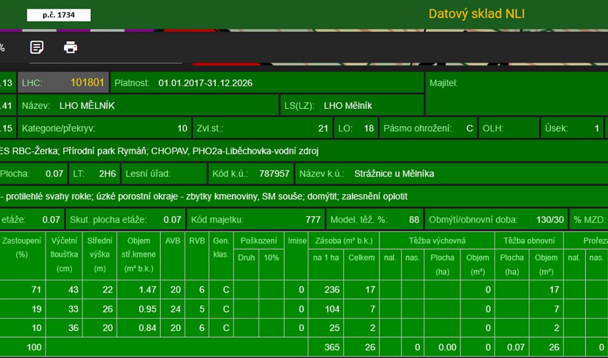Select the Lesní úřad field

click(x=164, y=174)
